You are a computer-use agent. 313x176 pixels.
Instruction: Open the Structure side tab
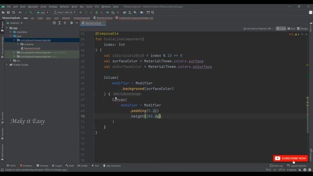(x=2, y=117)
